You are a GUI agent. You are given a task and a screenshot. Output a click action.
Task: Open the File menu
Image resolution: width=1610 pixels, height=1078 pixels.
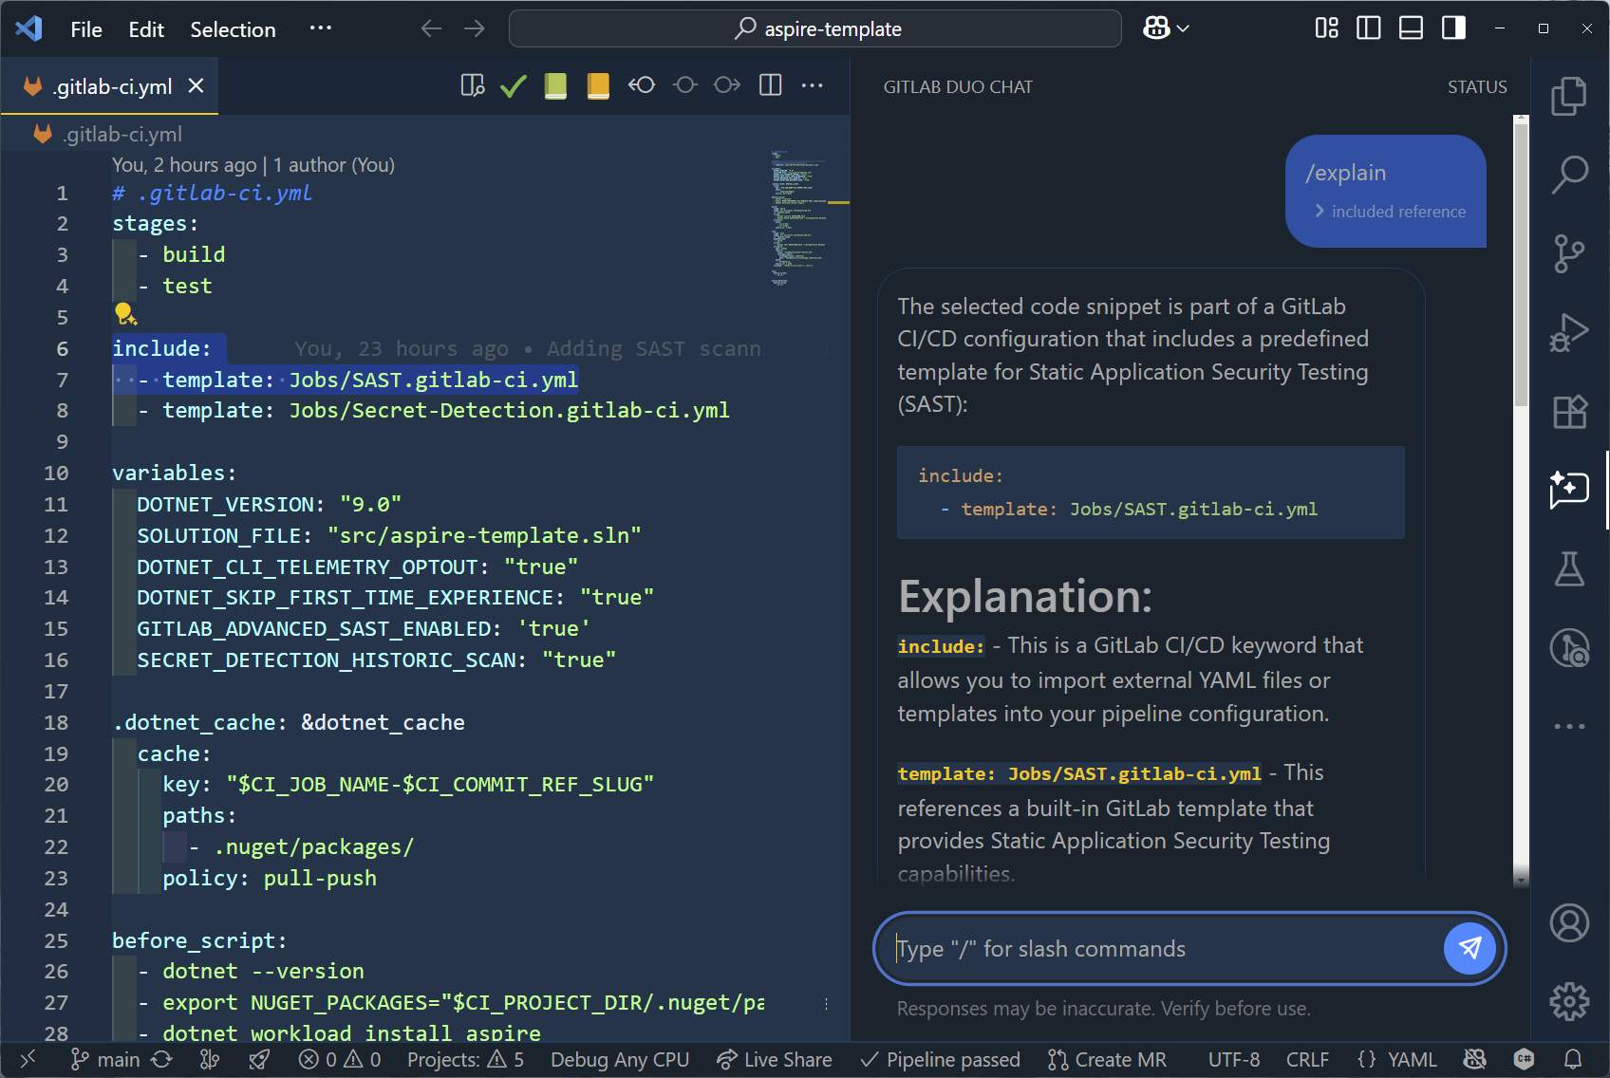pos(86,29)
